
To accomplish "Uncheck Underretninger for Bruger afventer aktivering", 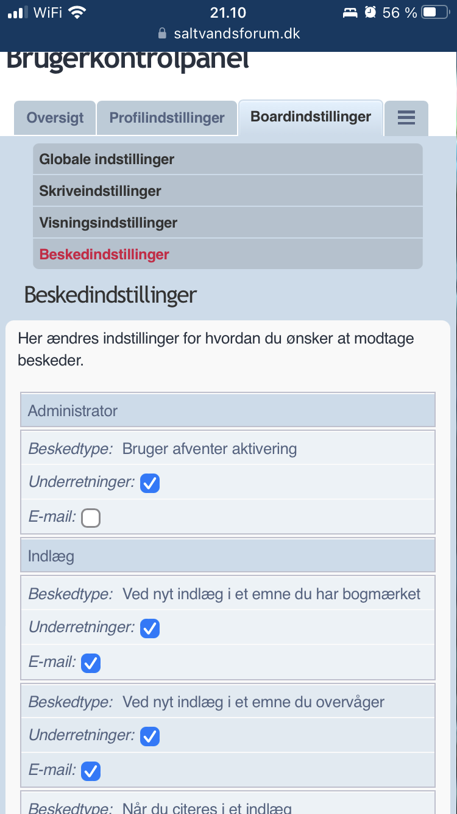I will click(x=150, y=483).
